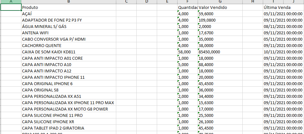Click the 'Última Venda' header cell
Screen dimensions: 304x134
pos(273,7)
